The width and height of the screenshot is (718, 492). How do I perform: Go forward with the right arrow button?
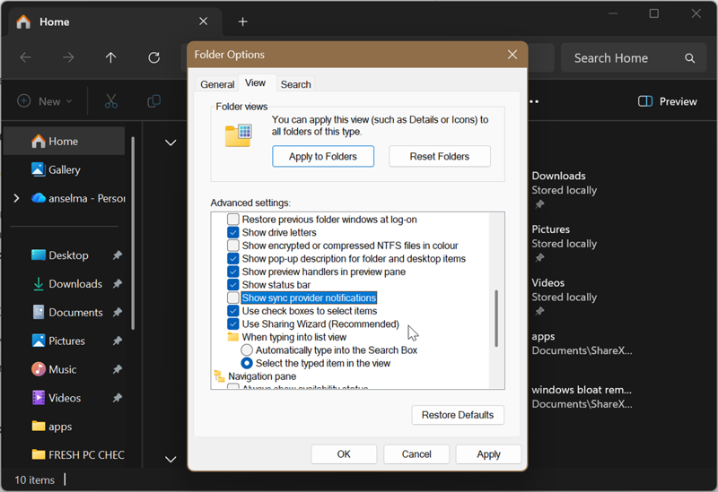point(68,57)
